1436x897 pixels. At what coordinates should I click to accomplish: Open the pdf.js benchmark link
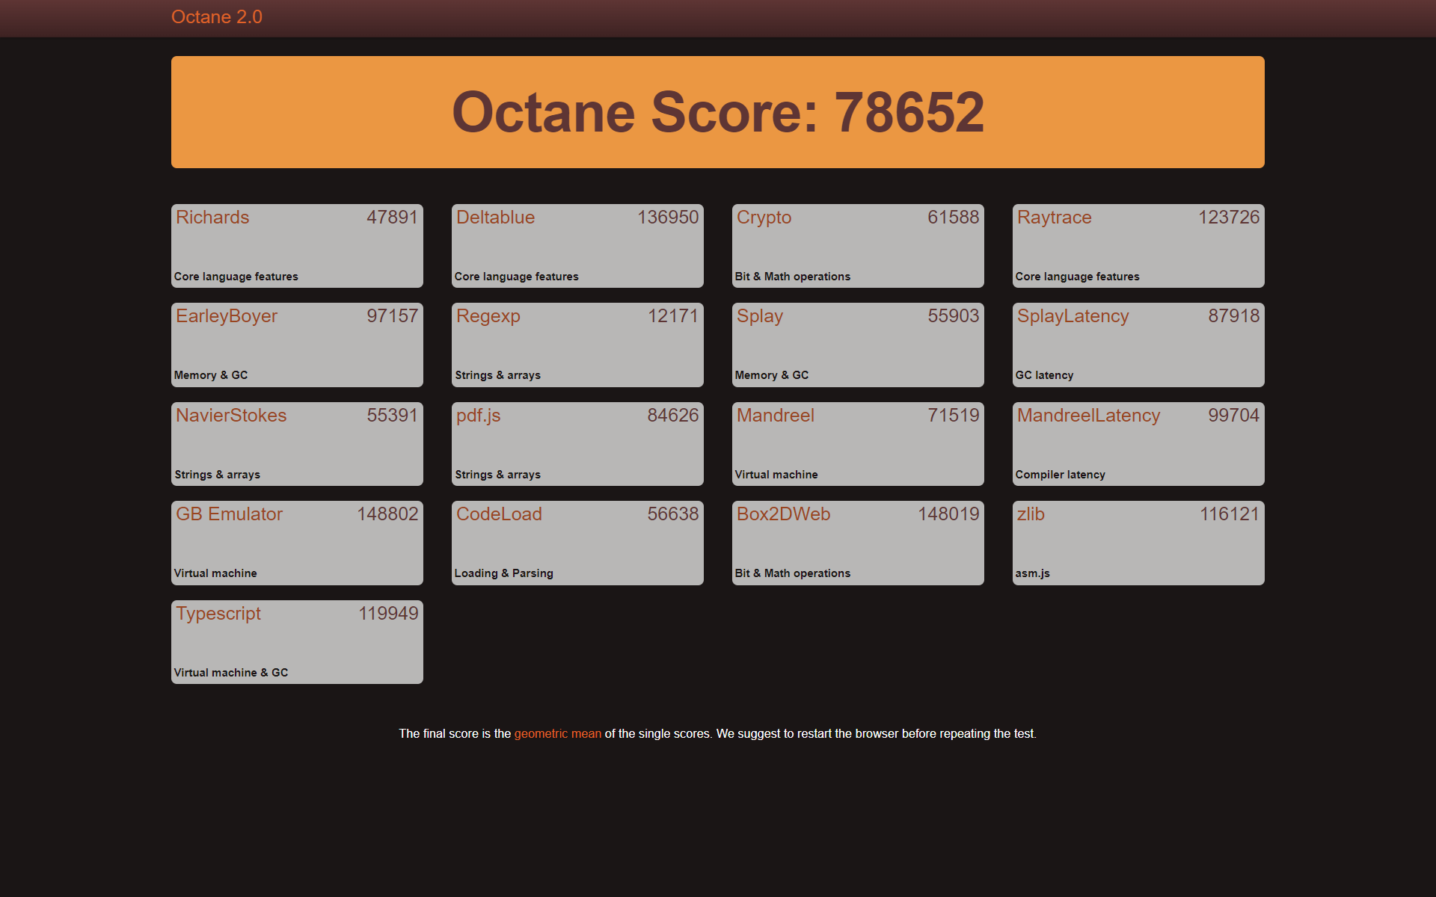tap(478, 416)
